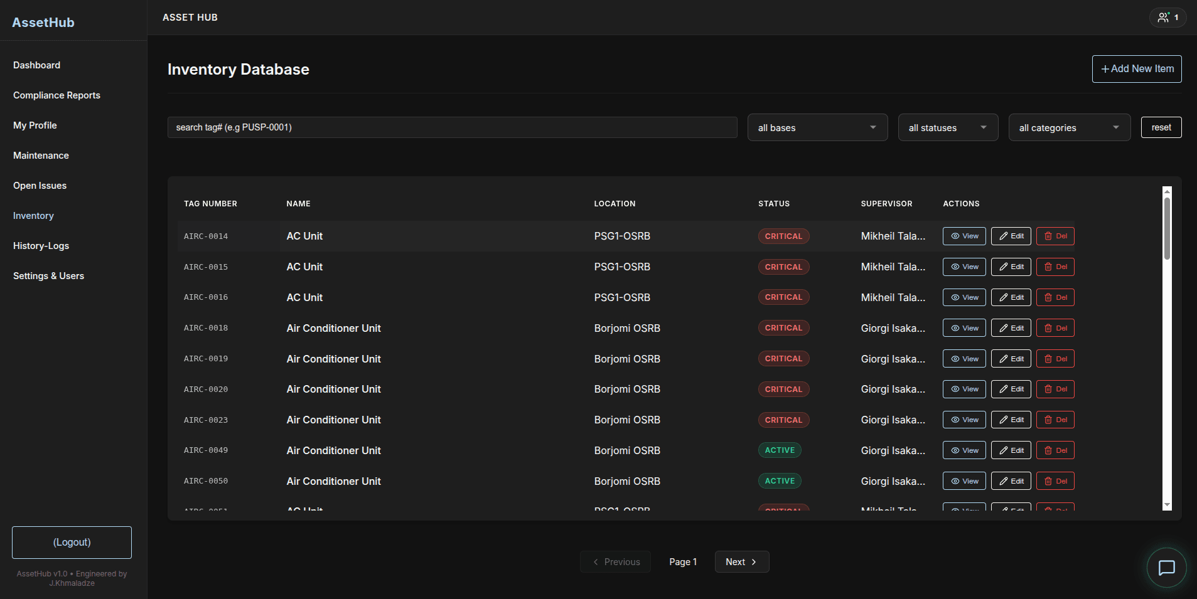Click the online users icon
This screenshot has height=599, width=1197.
coord(1167,18)
